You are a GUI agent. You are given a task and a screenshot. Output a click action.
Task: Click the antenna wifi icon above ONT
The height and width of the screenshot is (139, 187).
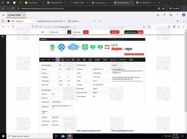coord(113,45)
